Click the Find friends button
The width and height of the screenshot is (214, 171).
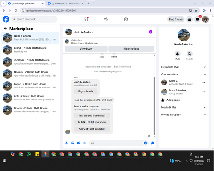(x=176, y=19)
